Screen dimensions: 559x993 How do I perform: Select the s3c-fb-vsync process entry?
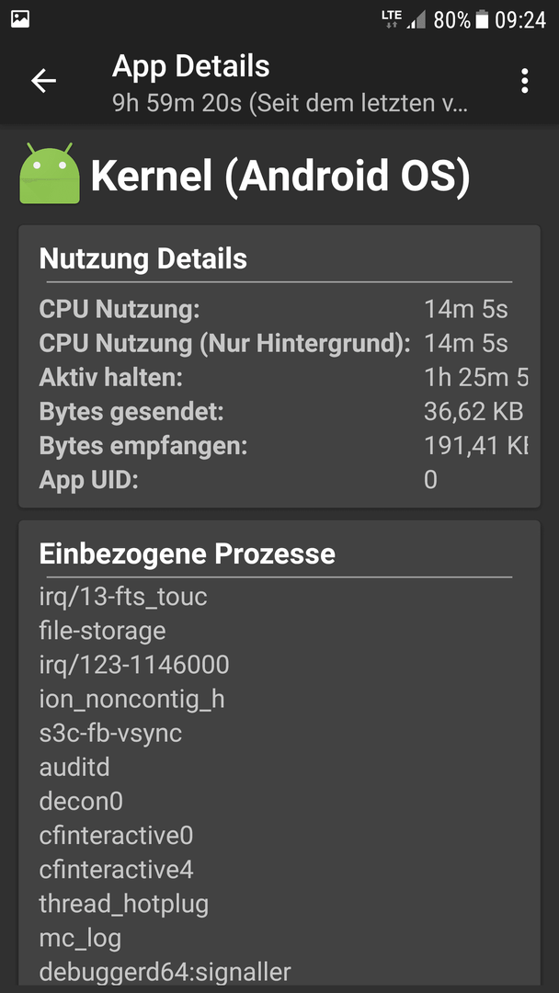click(x=110, y=734)
